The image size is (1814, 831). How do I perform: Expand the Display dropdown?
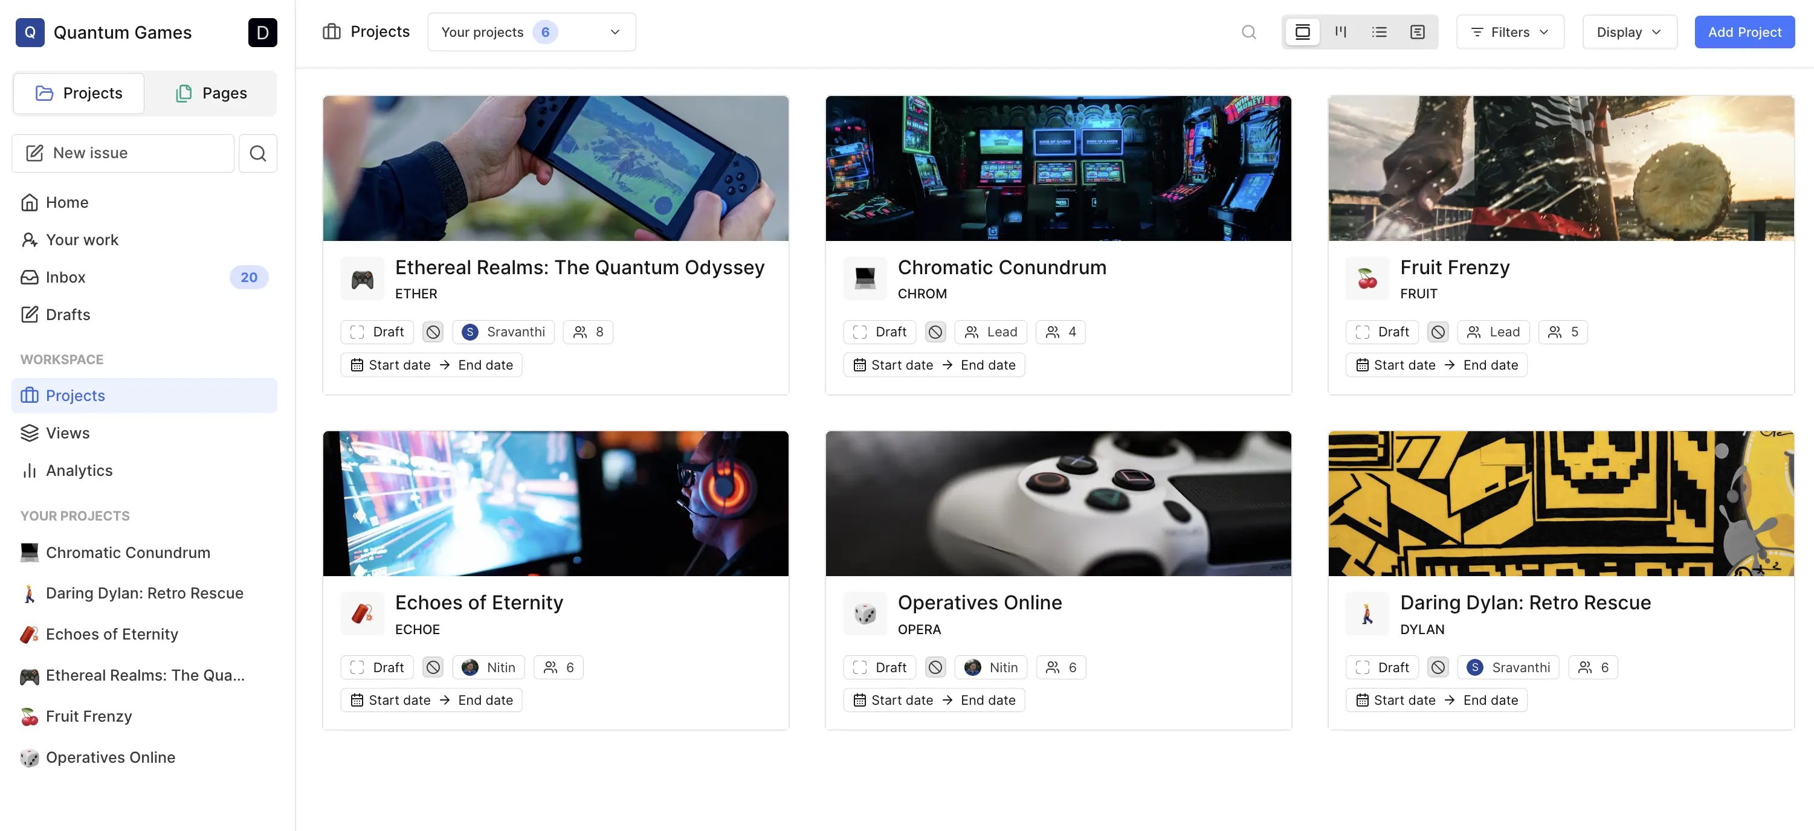1629,31
